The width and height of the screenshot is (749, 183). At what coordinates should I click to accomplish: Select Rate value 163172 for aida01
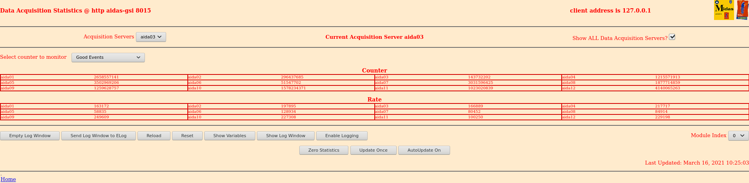point(101,106)
